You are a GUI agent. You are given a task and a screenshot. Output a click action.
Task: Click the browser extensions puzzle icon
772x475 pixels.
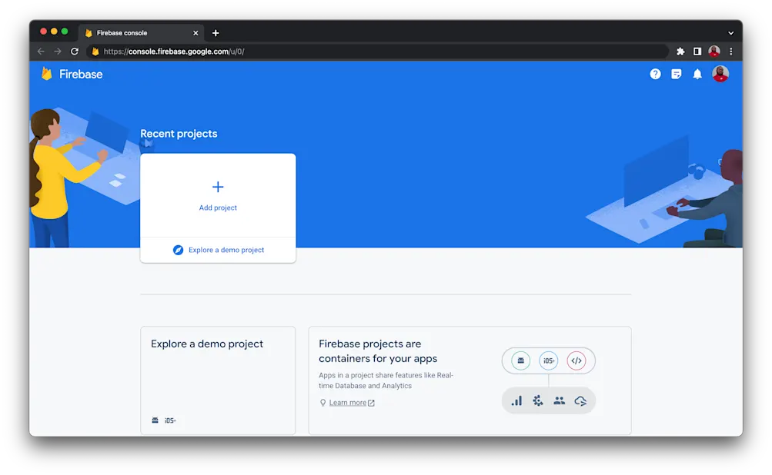(x=680, y=51)
